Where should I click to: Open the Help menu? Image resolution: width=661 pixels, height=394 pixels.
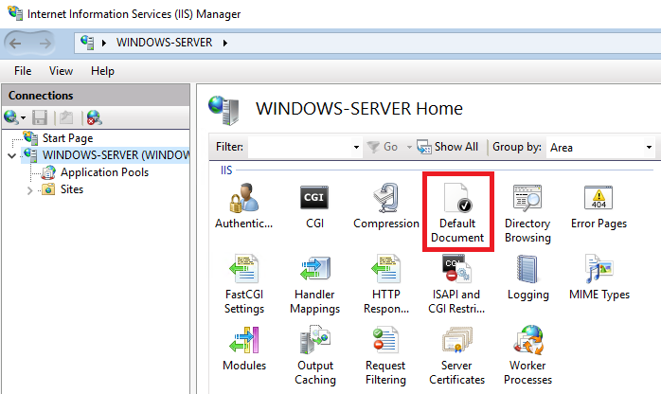(102, 71)
